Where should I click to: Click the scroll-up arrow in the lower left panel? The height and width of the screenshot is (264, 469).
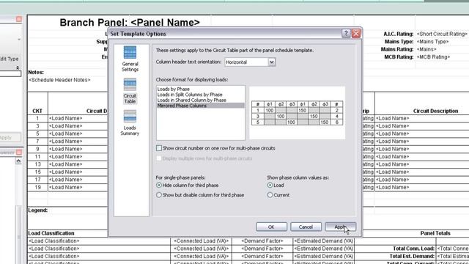[x=18, y=161]
